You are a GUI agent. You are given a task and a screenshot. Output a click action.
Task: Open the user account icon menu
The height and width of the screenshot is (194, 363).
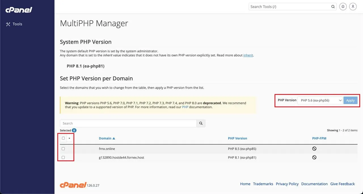click(x=353, y=6)
